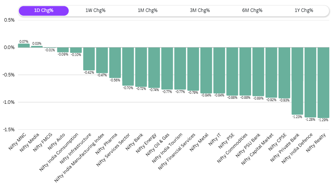The height and width of the screenshot is (186, 334).
Task: Show the 3M Chg% view
Action: (200, 10)
